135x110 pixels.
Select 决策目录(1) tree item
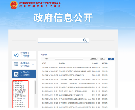[21, 92]
